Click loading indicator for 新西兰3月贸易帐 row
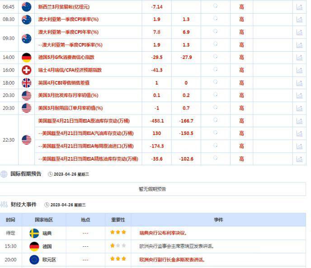The height and width of the screenshot is (268, 311). 216,6
